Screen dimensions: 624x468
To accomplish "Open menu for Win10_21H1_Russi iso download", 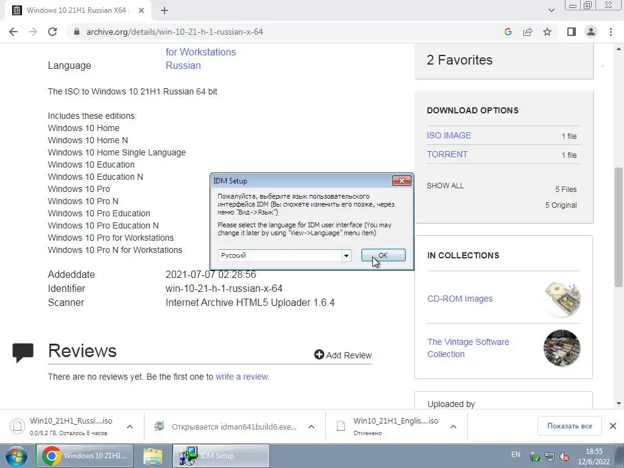I will coord(130,427).
